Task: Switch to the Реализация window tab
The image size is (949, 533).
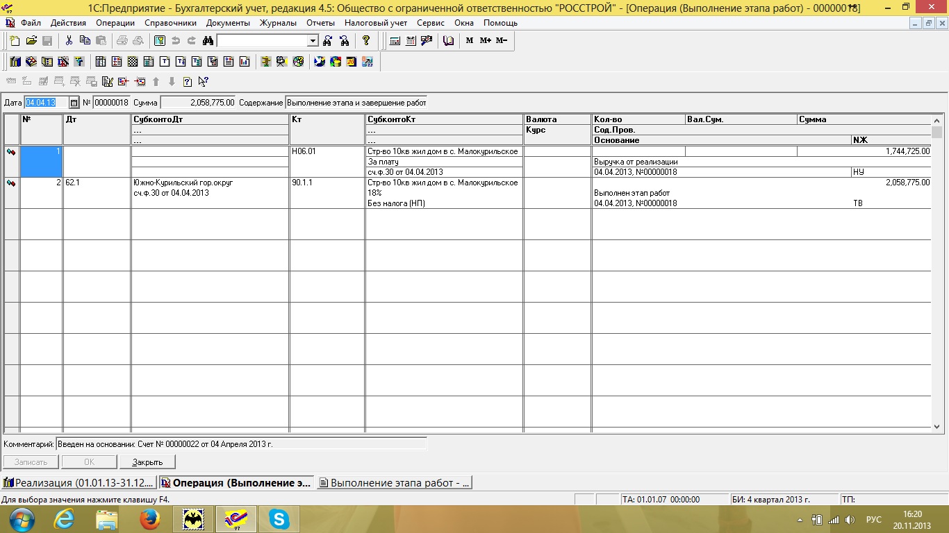Action: coord(79,482)
